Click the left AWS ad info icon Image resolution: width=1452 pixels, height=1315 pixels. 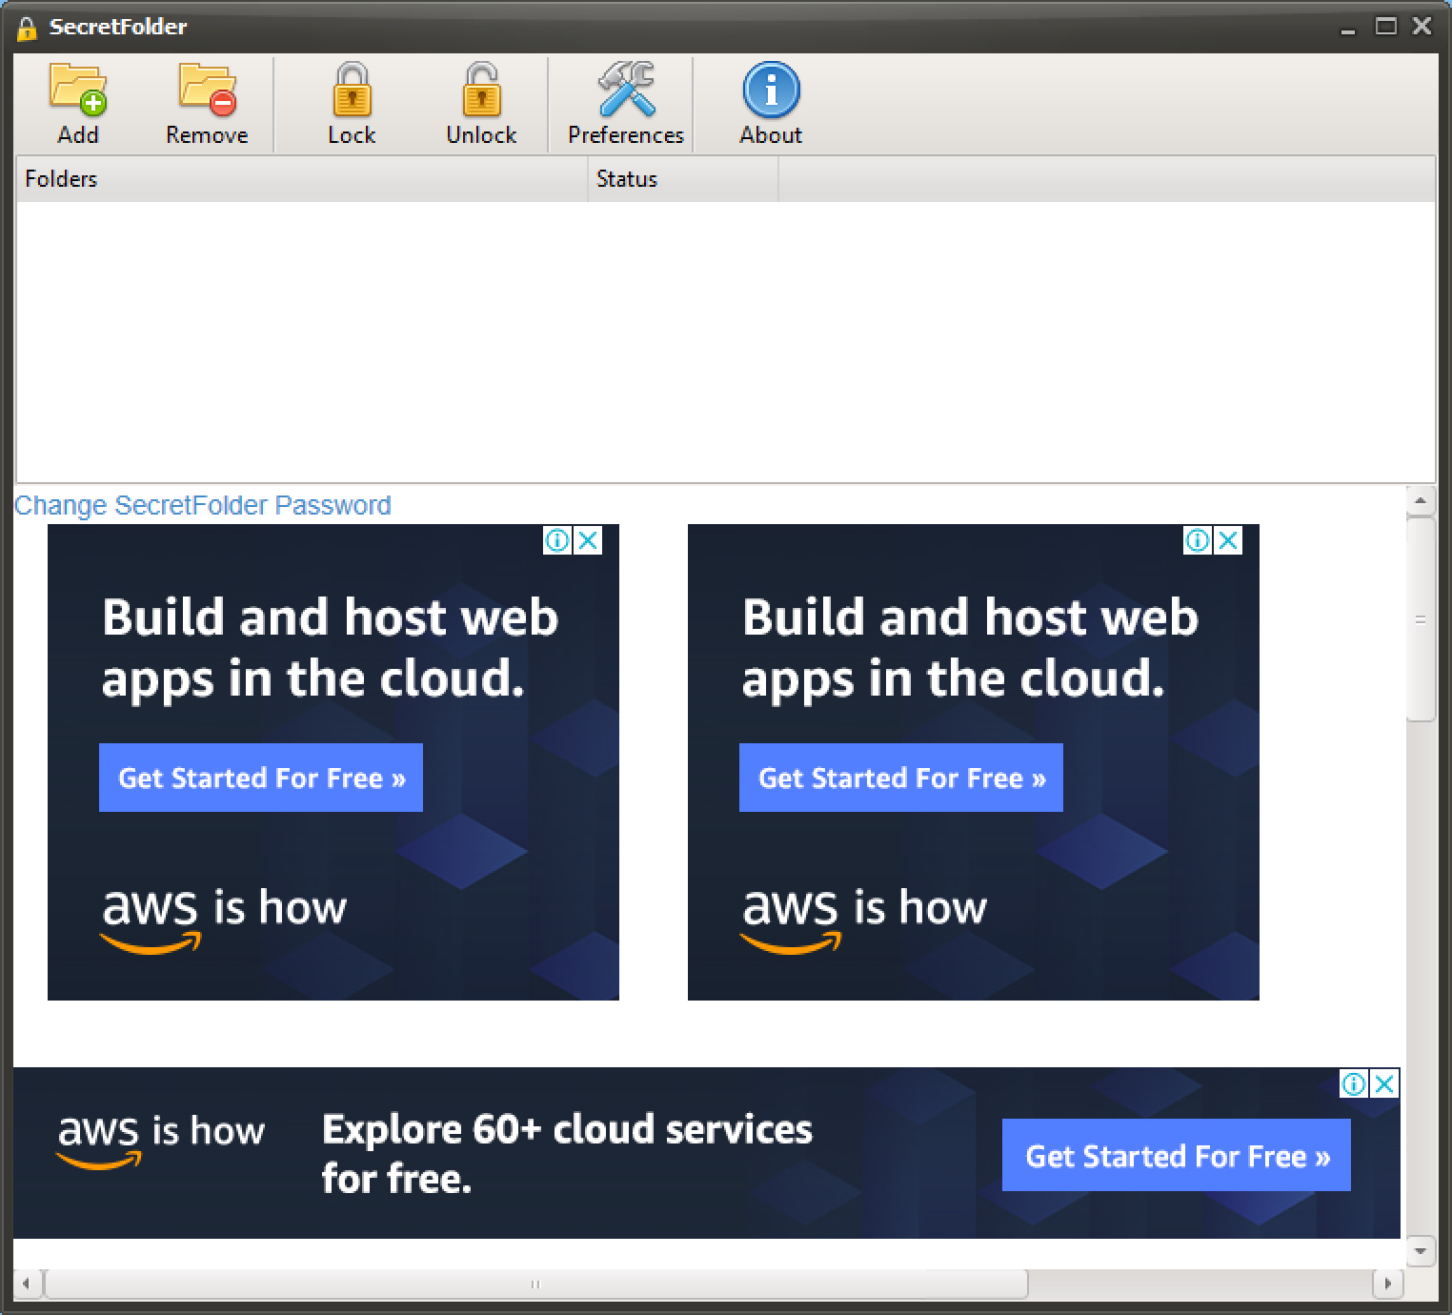(x=558, y=540)
